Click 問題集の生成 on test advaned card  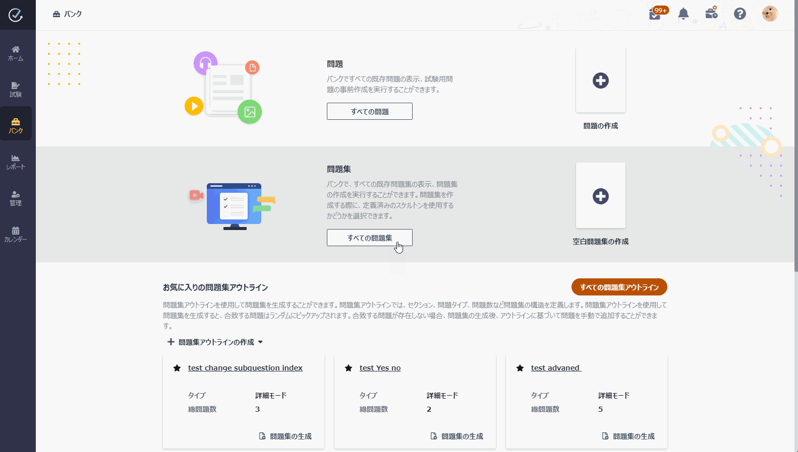[629, 436]
